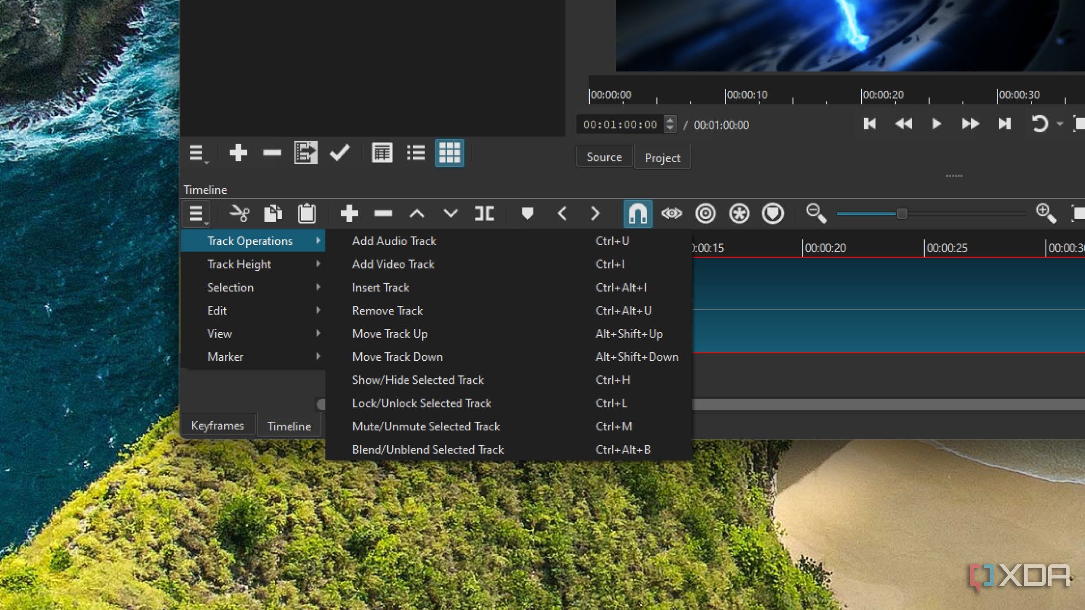Click timeline zoom out magnifier
This screenshot has width=1085, height=610.
click(x=816, y=213)
